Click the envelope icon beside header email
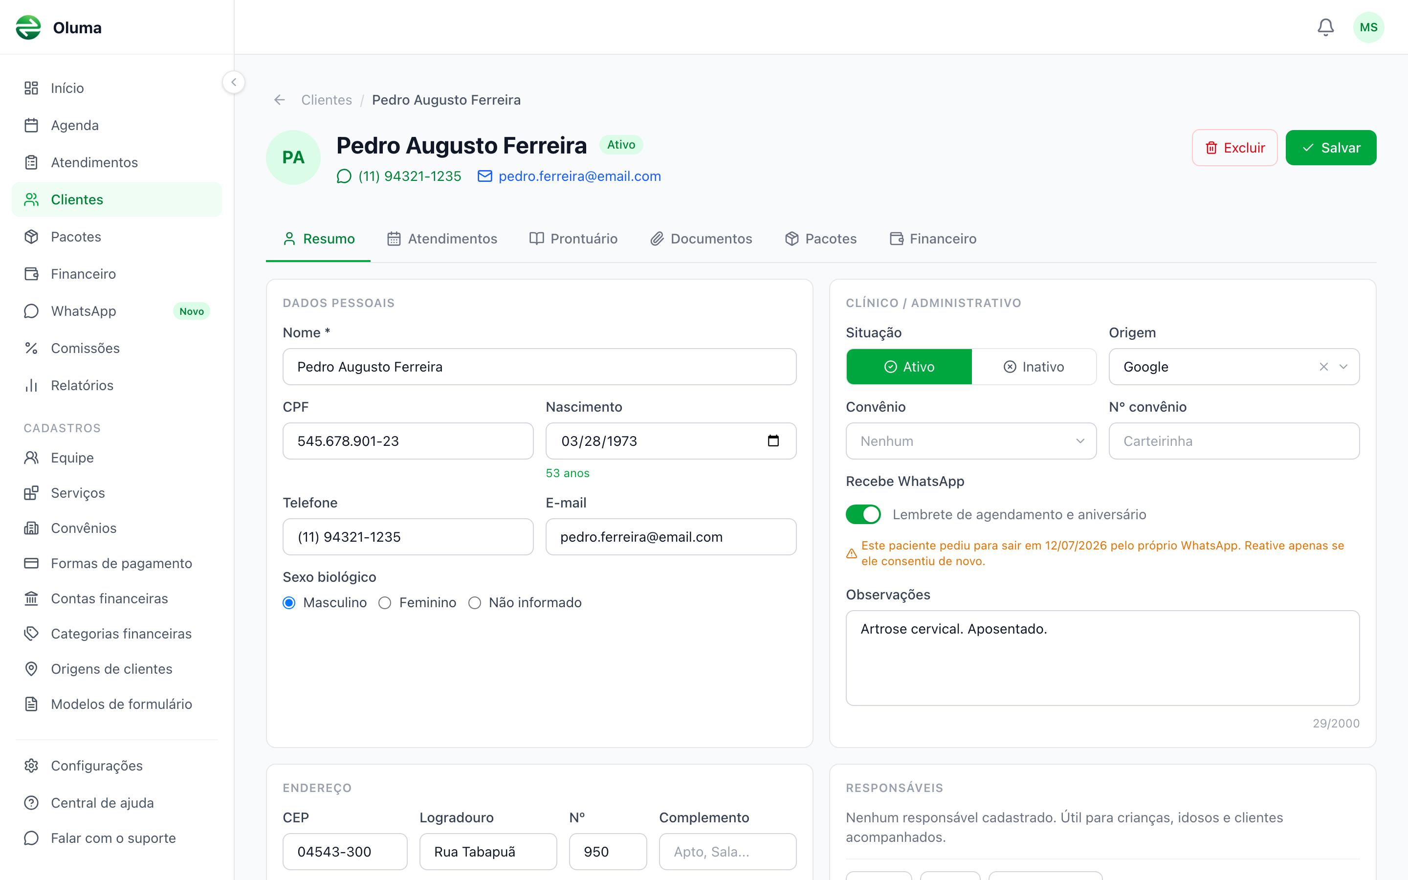The width and height of the screenshot is (1408, 880). pyautogui.click(x=484, y=176)
